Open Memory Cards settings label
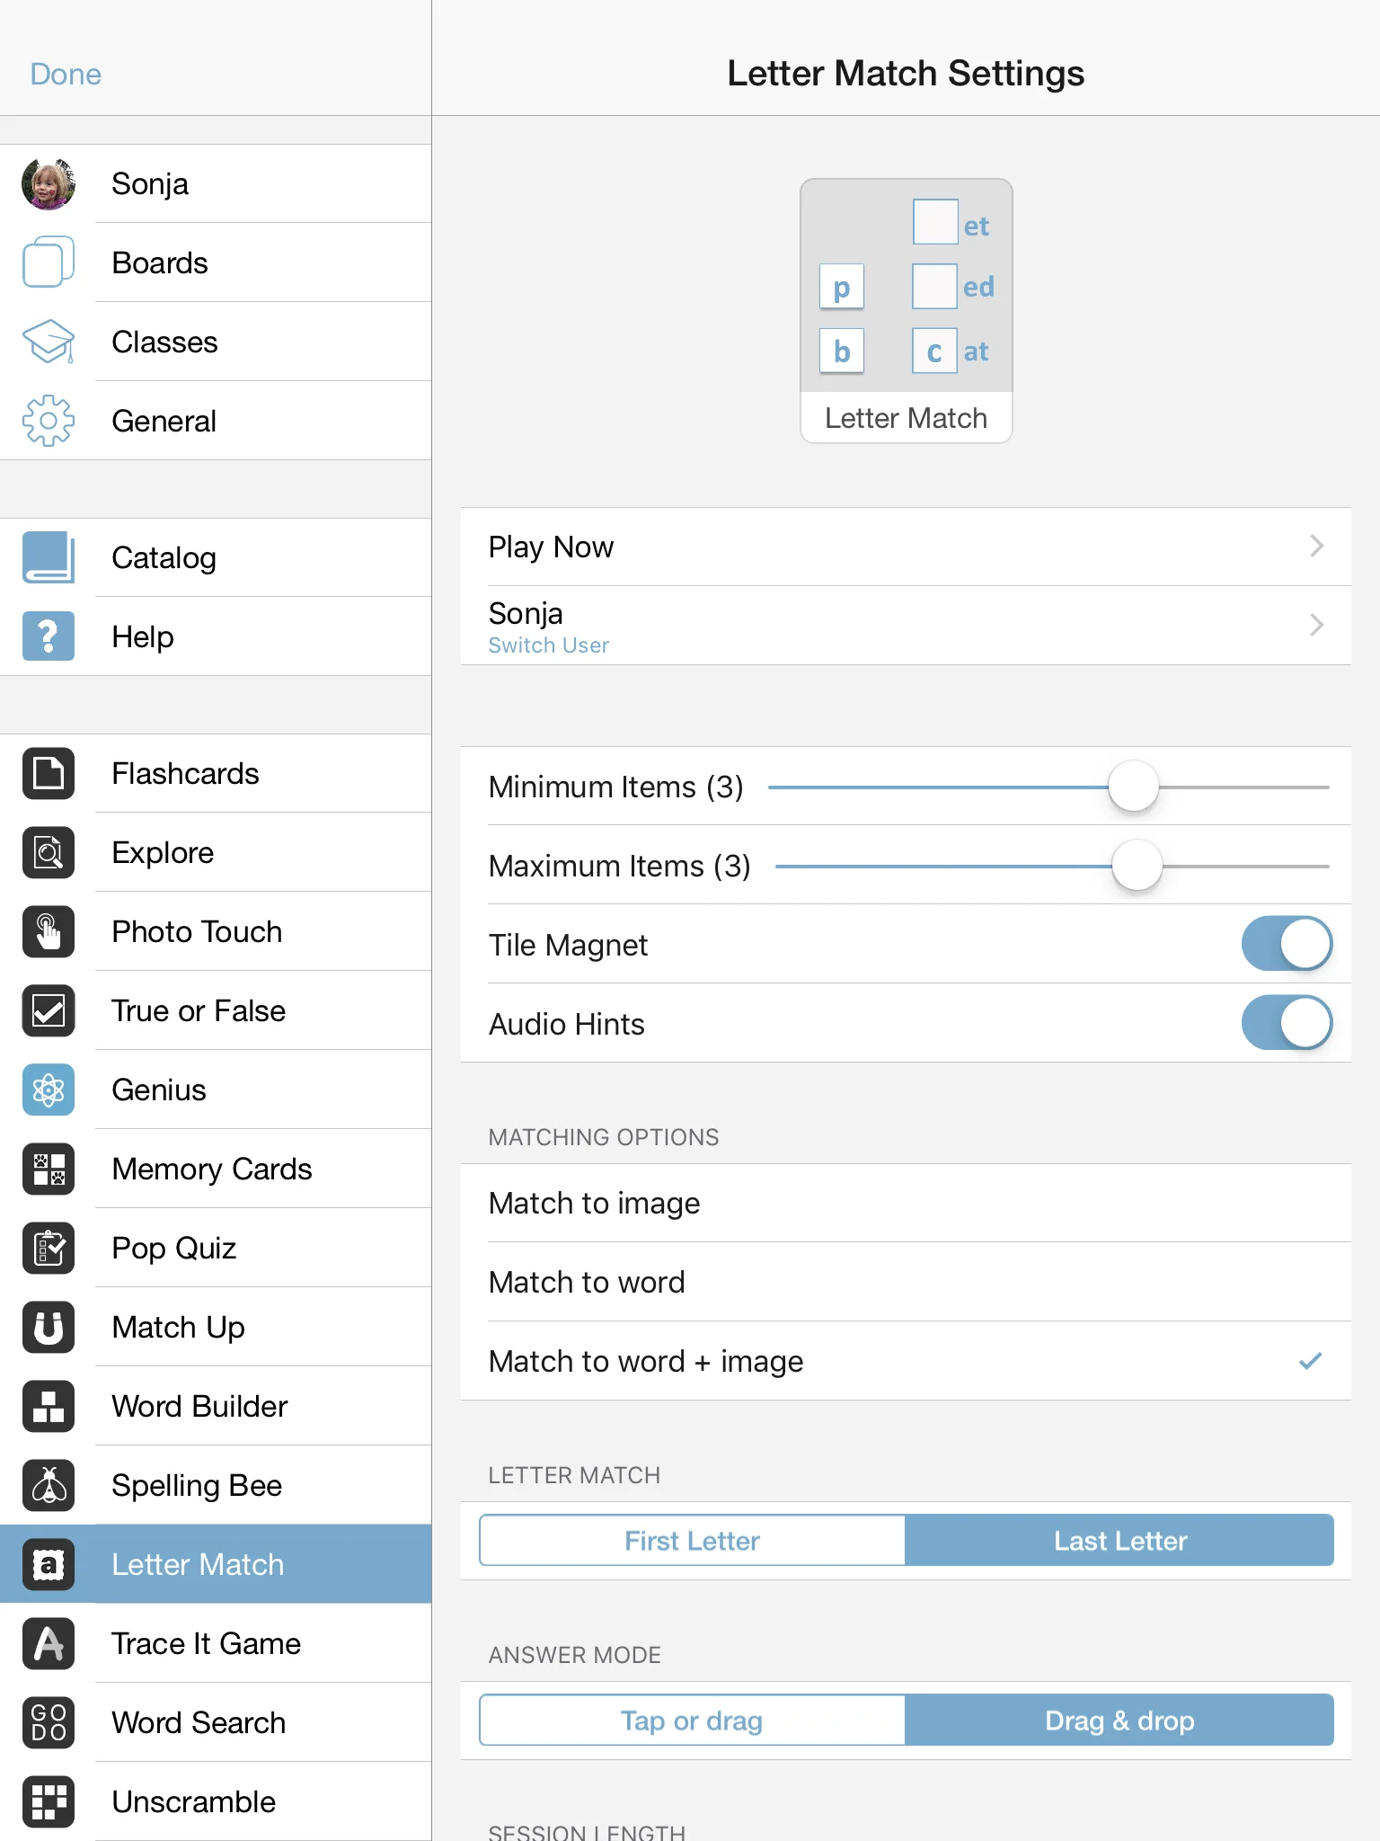The height and width of the screenshot is (1841, 1380). point(212,1169)
